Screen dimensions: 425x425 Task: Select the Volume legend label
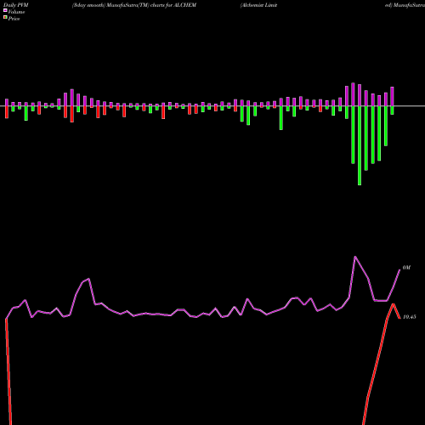click(x=16, y=12)
